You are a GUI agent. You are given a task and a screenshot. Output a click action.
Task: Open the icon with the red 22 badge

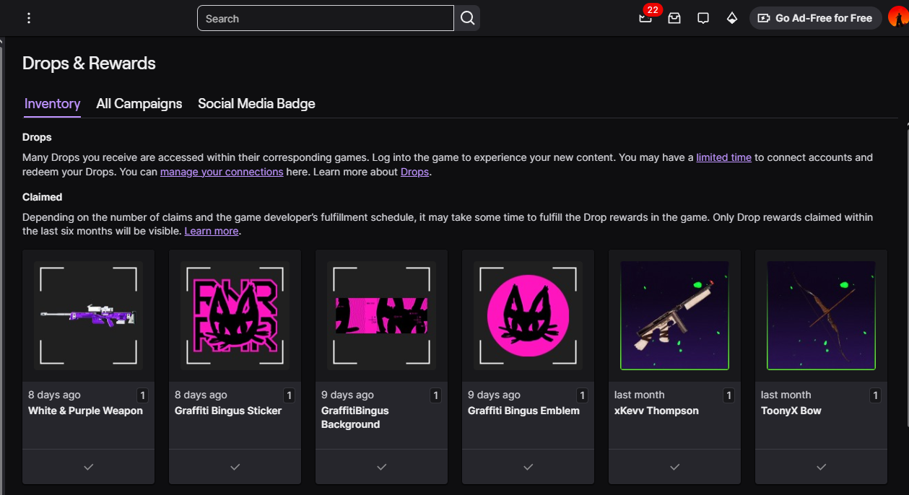tap(645, 18)
